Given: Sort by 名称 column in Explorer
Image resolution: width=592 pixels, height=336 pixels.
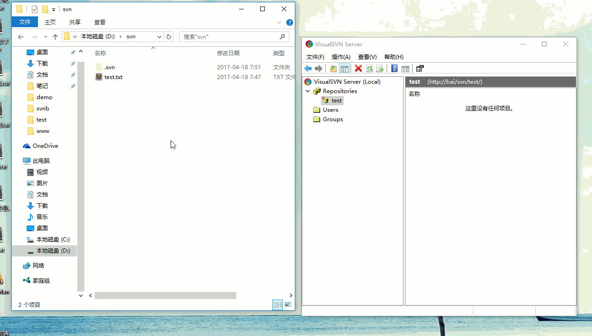Looking at the screenshot, I should 100,53.
